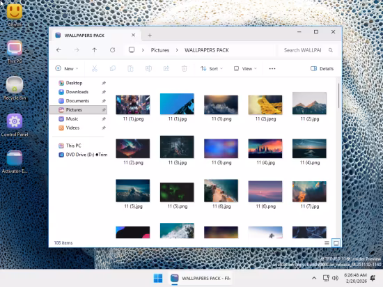
Task: Open the View dropdown menu
Action: (x=245, y=69)
